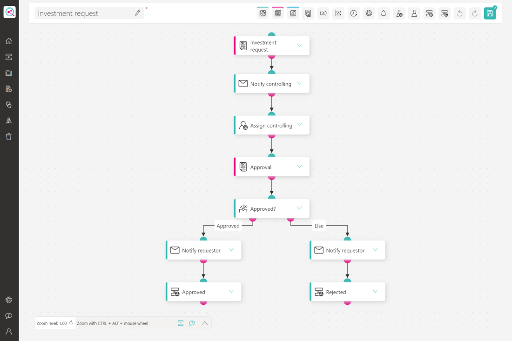This screenshot has width=512, height=341.
Task: Click the workflow icon in the left sidebar
Action: point(8,57)
